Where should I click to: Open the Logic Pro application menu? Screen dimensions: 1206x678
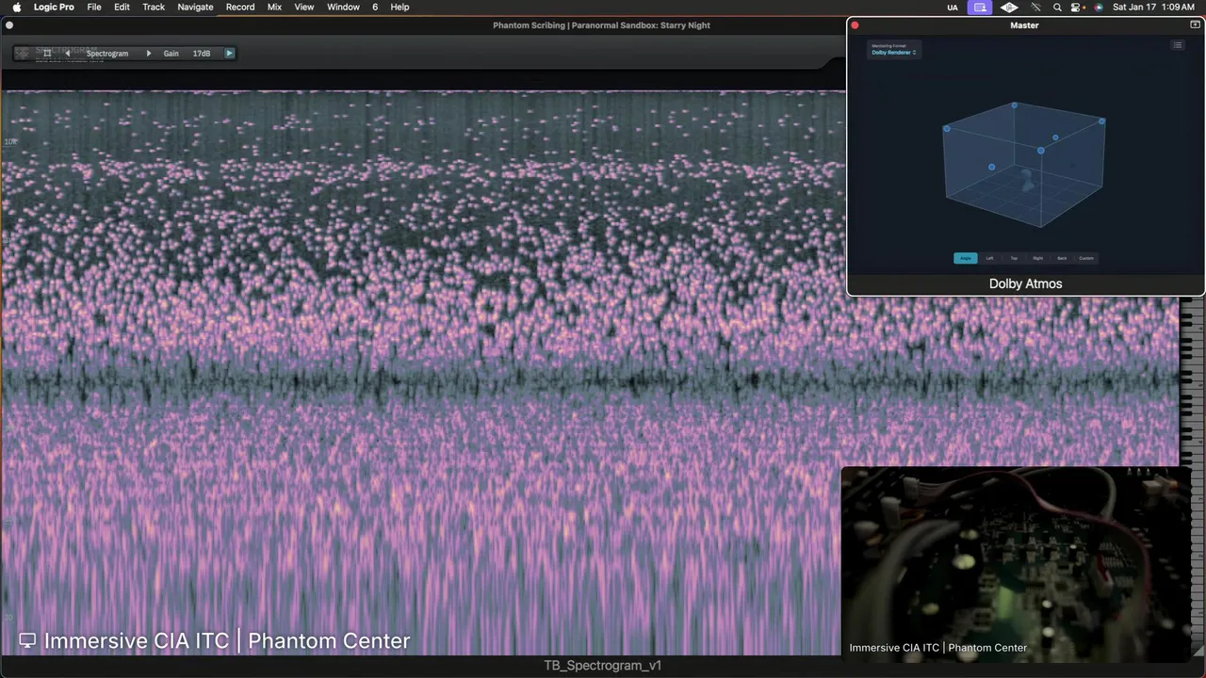coord(54,7)
